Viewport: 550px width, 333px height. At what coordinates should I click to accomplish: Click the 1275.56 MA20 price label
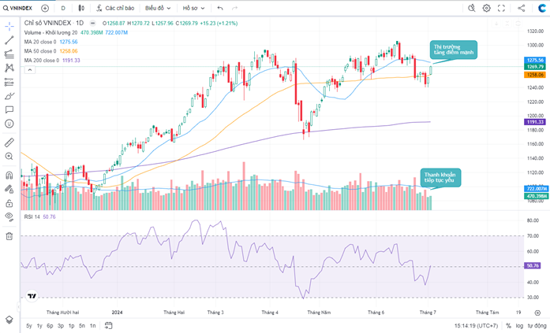[534, 60]
